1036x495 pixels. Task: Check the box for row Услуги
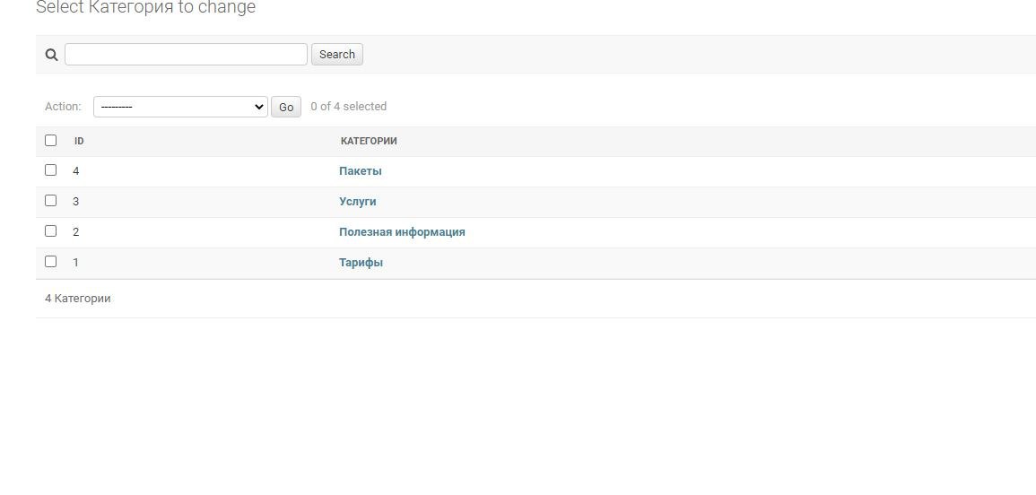(51, 200)
